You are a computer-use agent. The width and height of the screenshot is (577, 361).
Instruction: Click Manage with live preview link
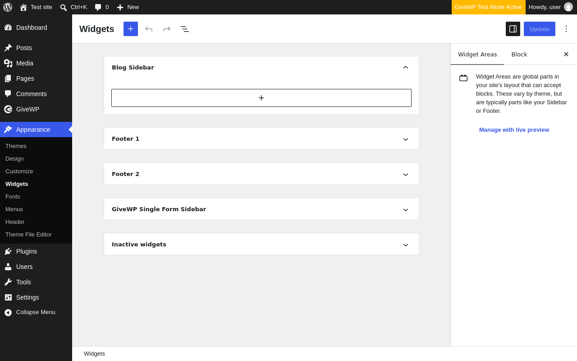click(514, 130)
